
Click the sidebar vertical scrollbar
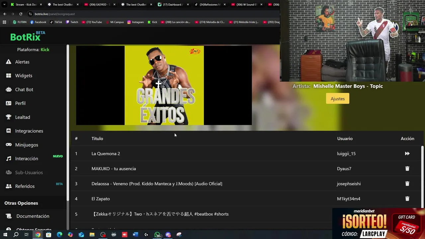click(68, 123)
